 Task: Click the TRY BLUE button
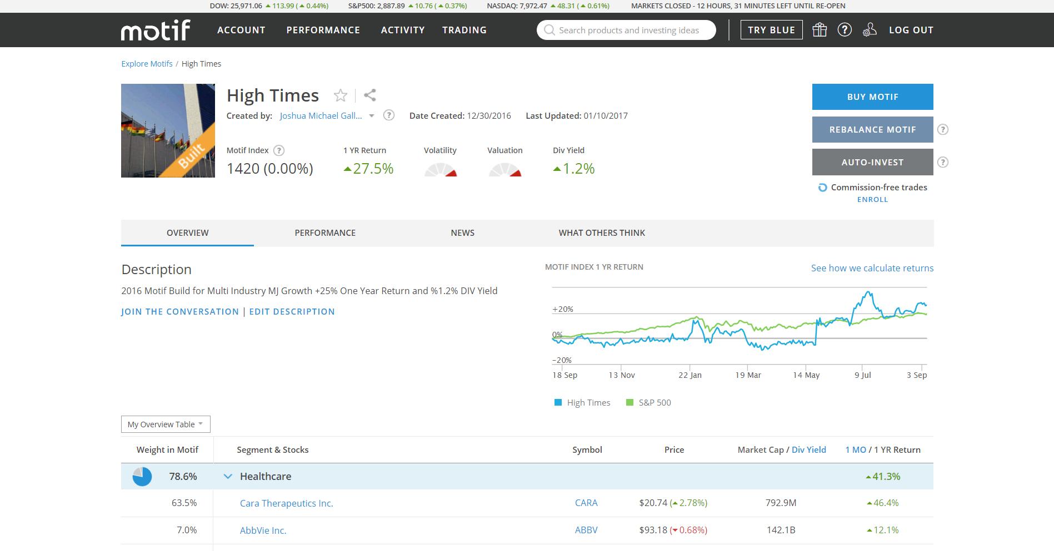point(771,30)
